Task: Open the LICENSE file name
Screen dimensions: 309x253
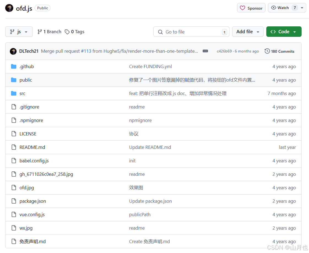Action: tap(28, 134)
